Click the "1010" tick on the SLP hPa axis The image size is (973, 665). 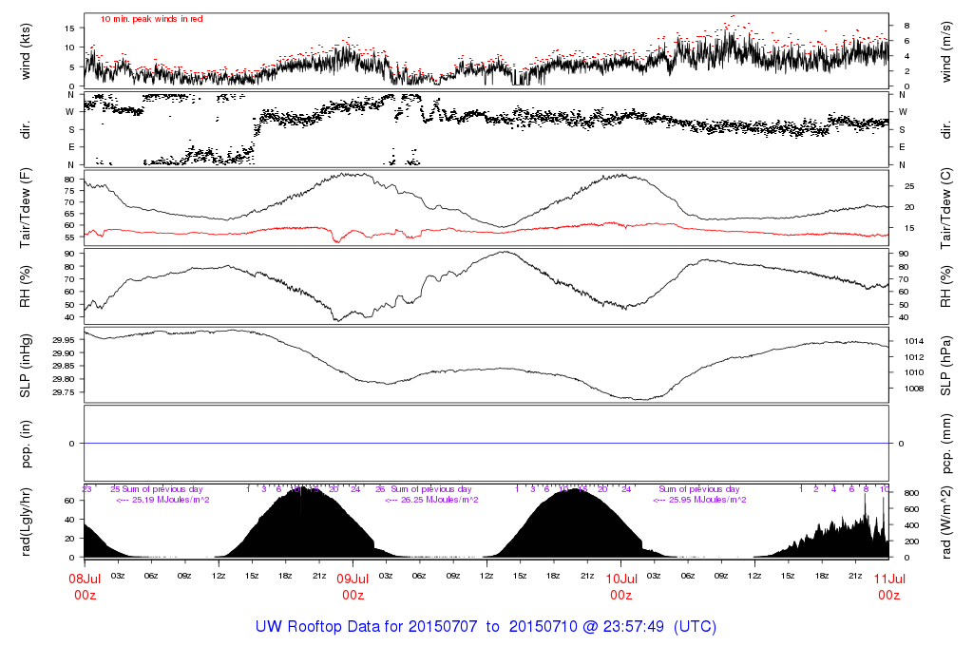click(x=914, y=372)
